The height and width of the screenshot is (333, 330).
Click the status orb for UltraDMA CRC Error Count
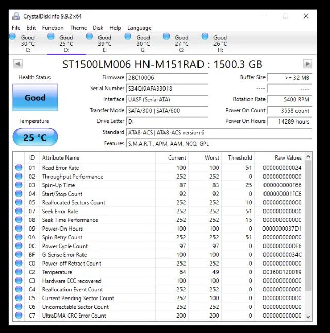coord(19,316)
